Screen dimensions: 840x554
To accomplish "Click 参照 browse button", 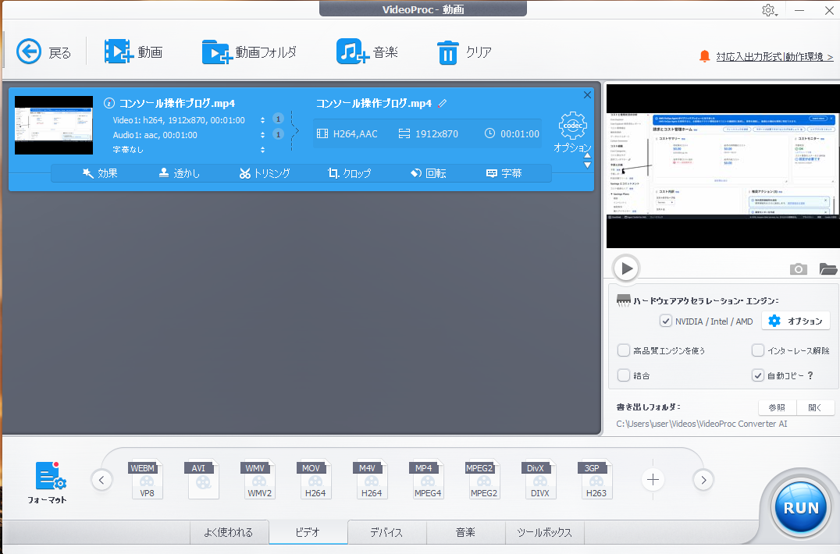I will coord(777,408).
